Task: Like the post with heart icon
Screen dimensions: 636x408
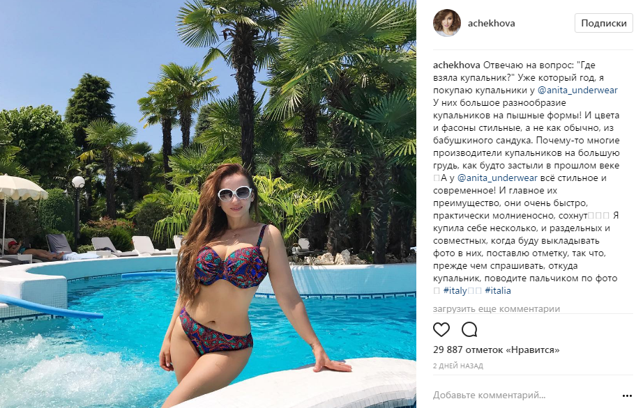Action: click(x=441, y=329)
